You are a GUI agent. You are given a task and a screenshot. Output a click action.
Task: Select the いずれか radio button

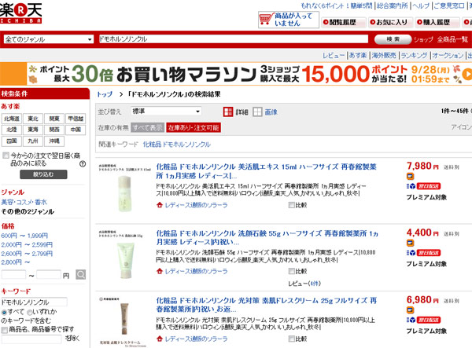tap(30, 312)
